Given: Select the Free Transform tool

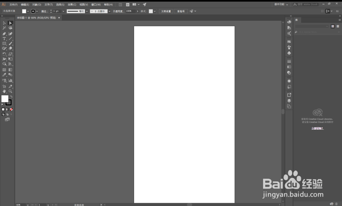Looking at the screenshot, I should click(x=10, y=59).
